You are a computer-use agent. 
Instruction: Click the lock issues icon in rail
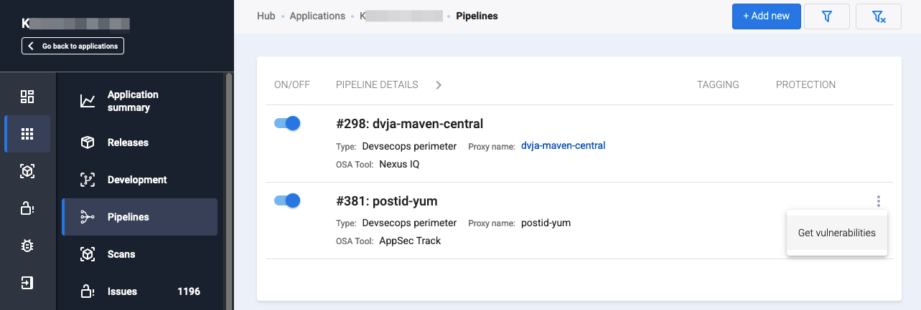(27, 208)
